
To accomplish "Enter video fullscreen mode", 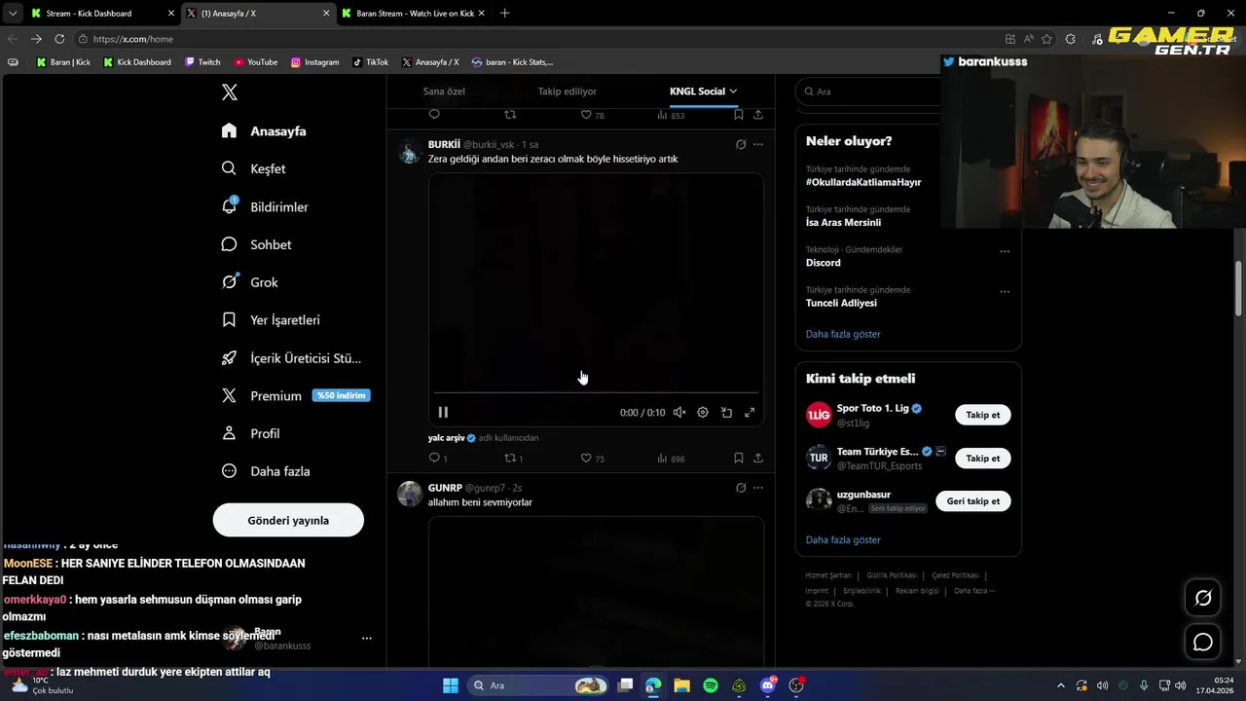I will pos(750,413).
